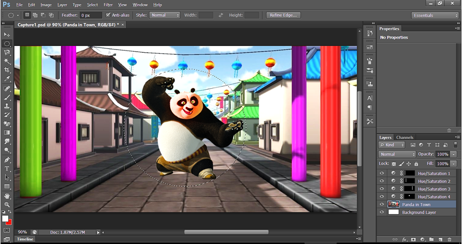Screen dimensions: 462x244
Task: Click the Intersect with selection button
Action: [51, 15]
